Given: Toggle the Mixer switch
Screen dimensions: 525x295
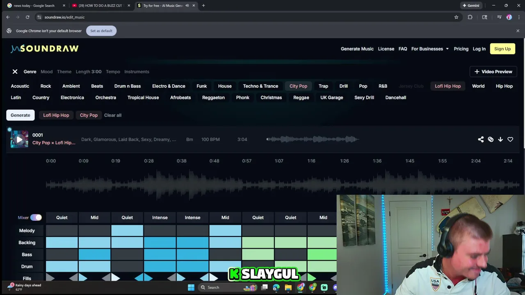Looking at the screenshot, I should 36,218.
